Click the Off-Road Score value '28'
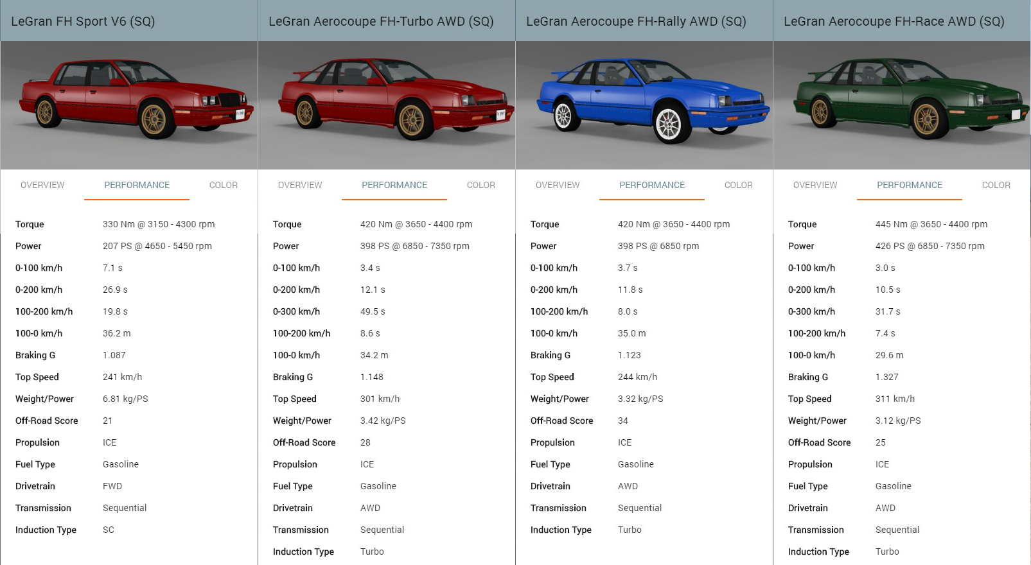 [366, 442]
